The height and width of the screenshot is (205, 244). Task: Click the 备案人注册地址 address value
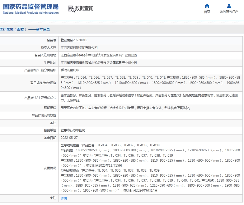point(99,55)
